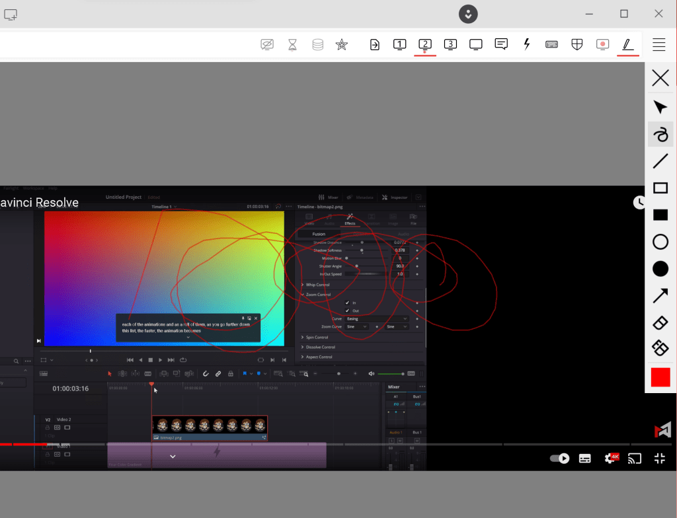Open the Effects tab in the inspector

[x=350, y=219]
